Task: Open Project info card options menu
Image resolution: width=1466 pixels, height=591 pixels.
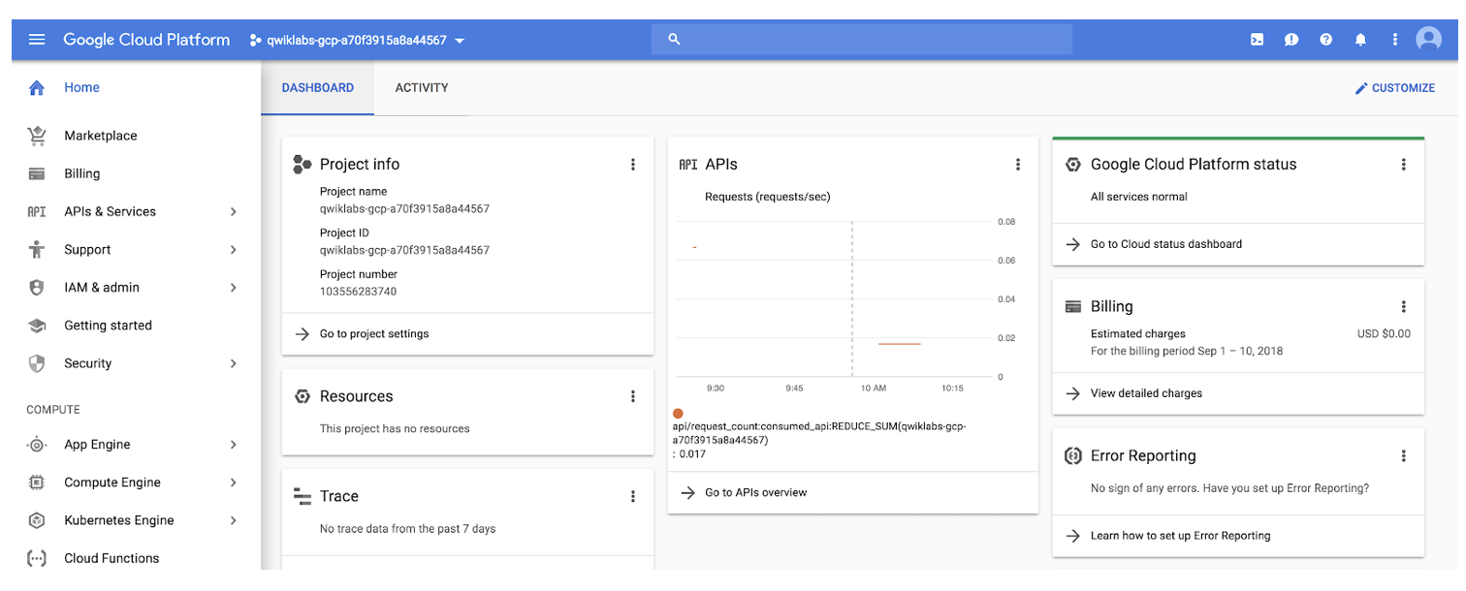Action: pos(633,165)
